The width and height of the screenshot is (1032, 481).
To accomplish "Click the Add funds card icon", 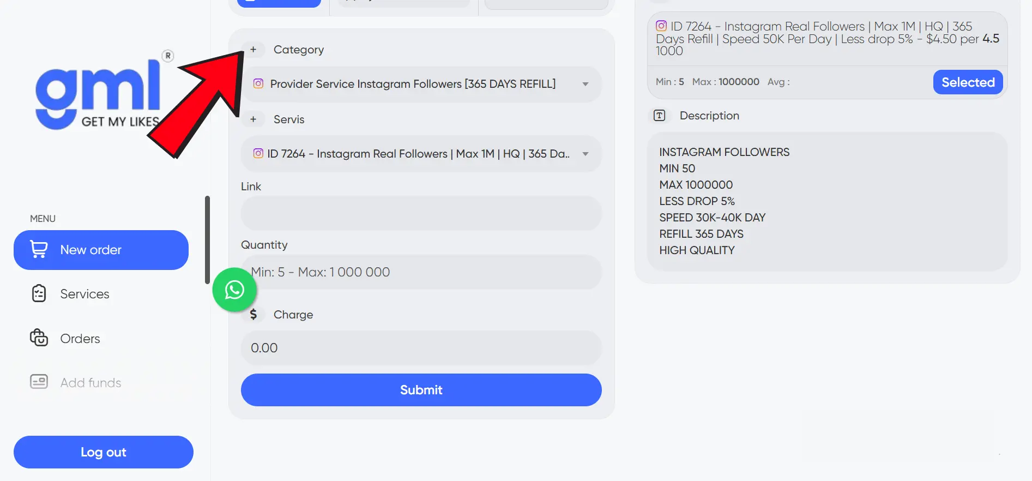I will [x=39, y=382].
